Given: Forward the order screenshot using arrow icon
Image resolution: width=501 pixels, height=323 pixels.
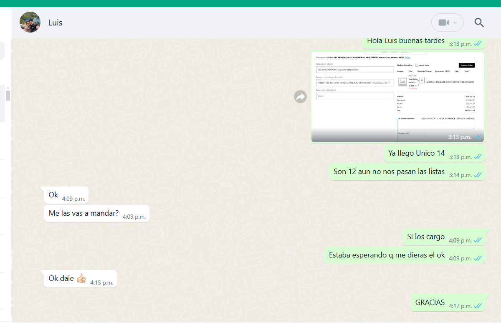Looking at the screenshot, I should pos(301,97).
